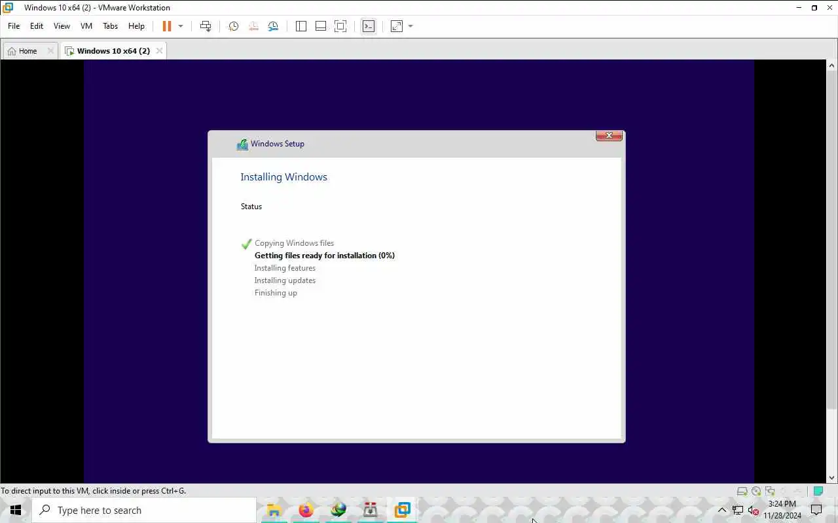838x523 pixels.
Task: Close the Windows 10 x64 (2) tab
Action: click(x=158, y=51)
